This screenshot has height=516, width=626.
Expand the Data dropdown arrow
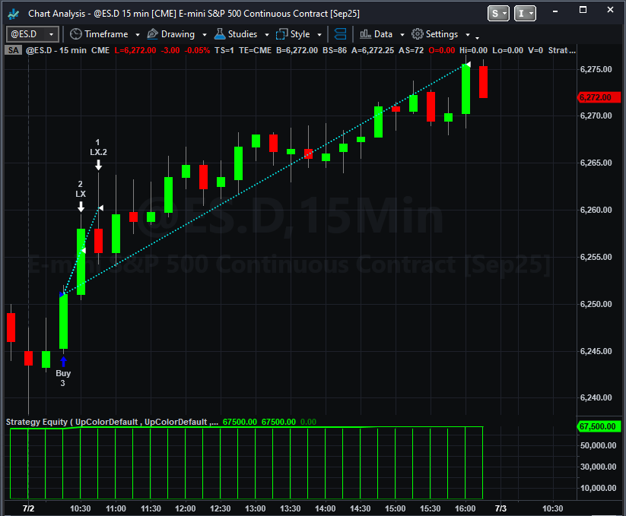402,35
